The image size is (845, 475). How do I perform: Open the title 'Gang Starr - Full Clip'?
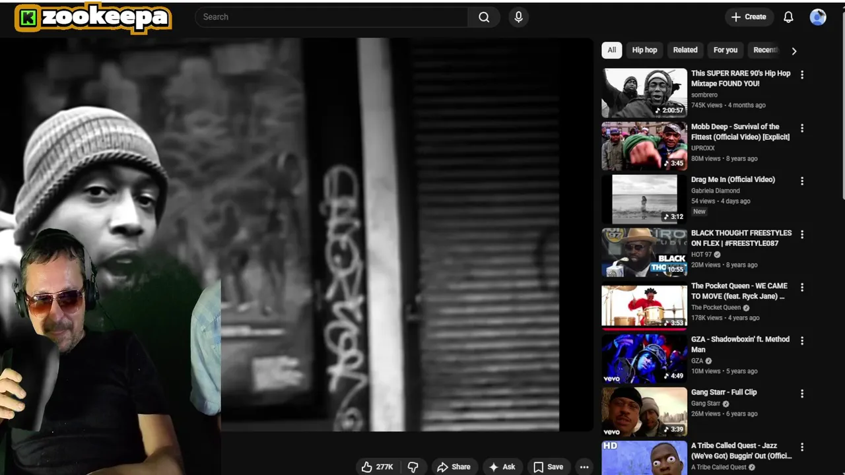[724, 392]
